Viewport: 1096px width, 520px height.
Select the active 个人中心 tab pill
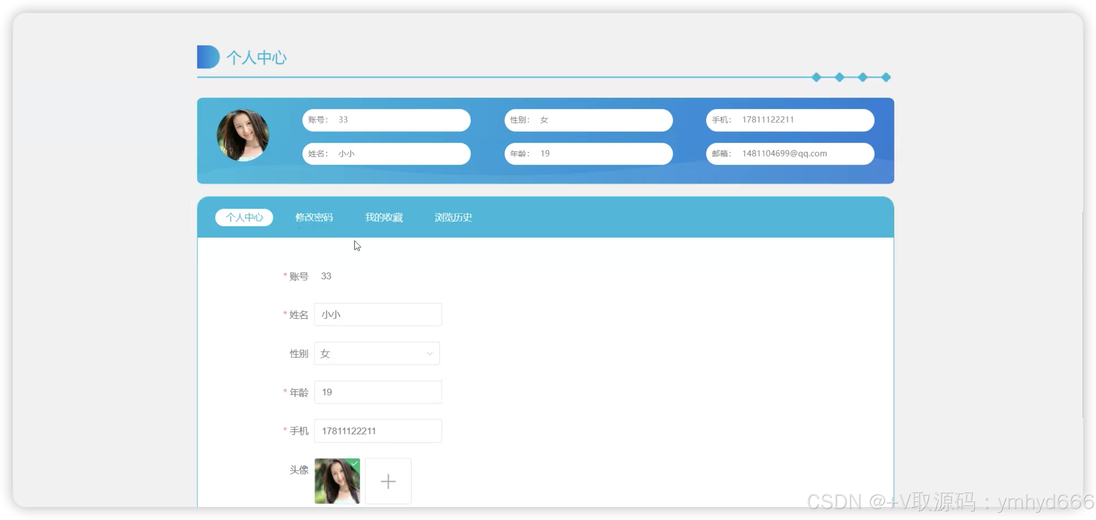(x=244, y=217)
